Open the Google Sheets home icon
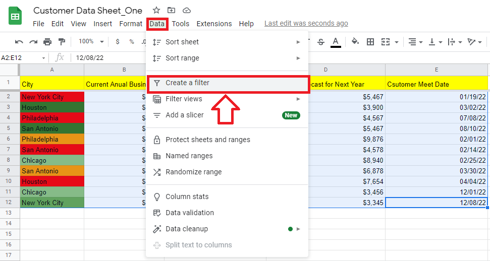This screenshot has width=490, height=261. pos(15,16)
